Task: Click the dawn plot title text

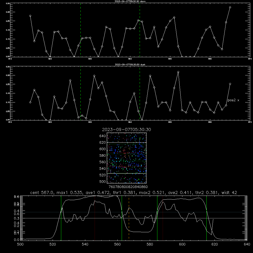Action: pyautogui.click(x=130, y=1)
